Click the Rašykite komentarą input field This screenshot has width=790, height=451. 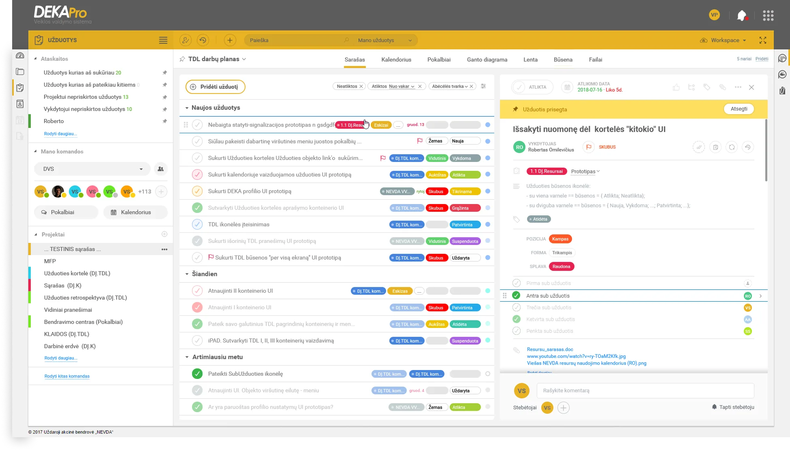click(645, 391)
